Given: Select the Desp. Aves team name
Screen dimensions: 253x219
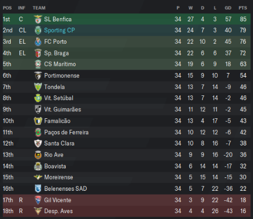Looking at the screenshot, I should point(58,211).
